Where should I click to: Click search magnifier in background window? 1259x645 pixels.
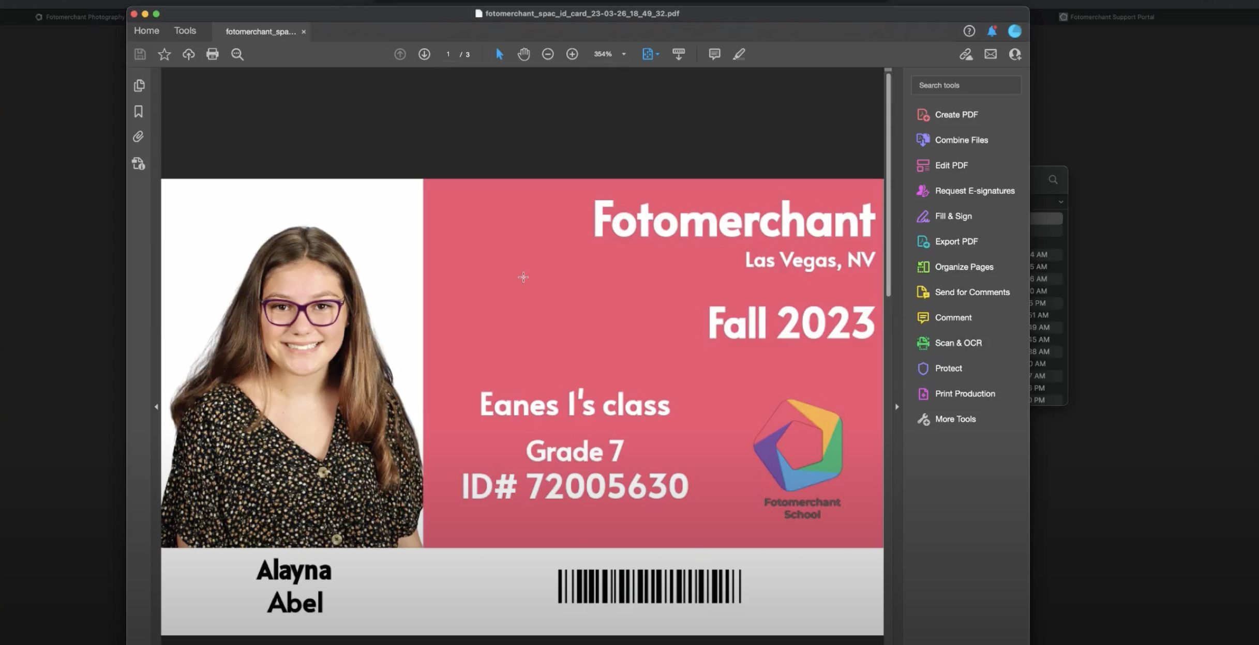[x=1053, y=180]
